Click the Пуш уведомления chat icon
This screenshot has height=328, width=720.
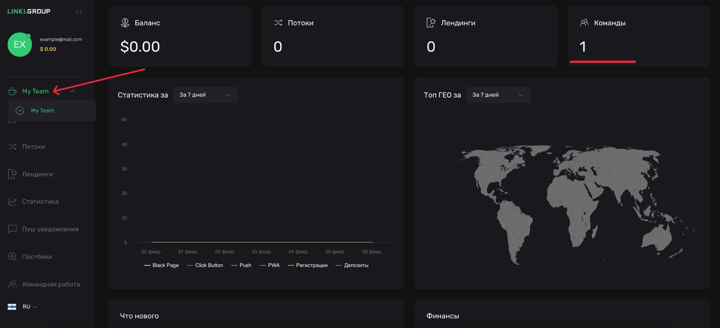tap(12, 229)
